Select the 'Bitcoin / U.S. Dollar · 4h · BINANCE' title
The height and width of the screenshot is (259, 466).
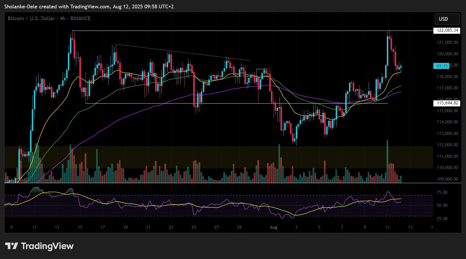tap(49, 18)
